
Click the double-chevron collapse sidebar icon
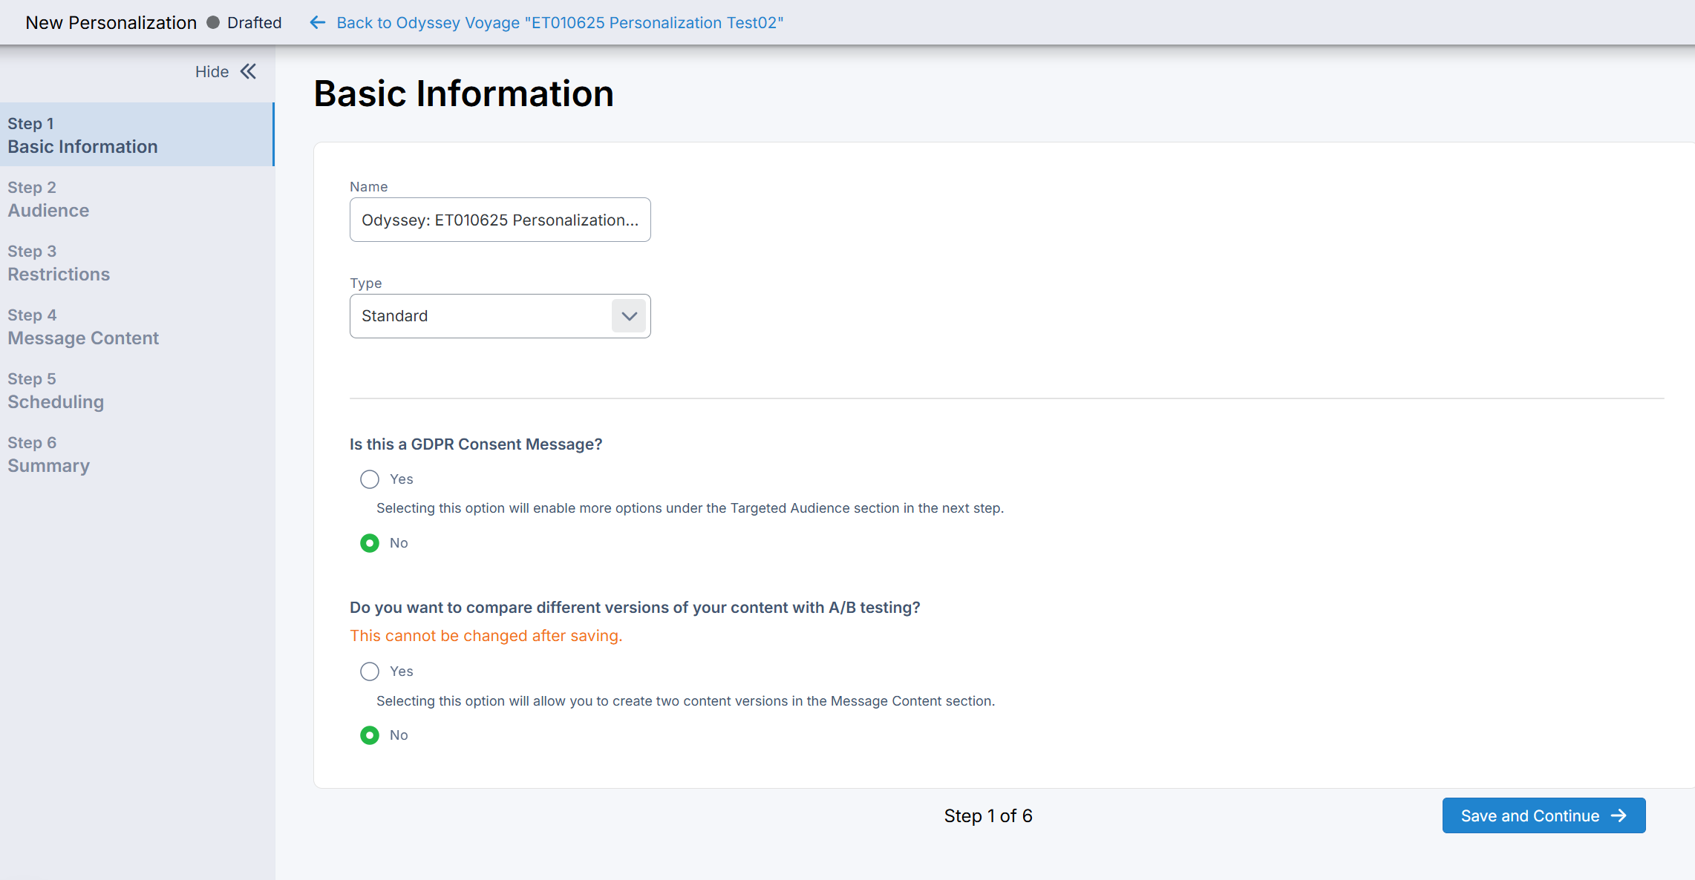click(249, 71)
